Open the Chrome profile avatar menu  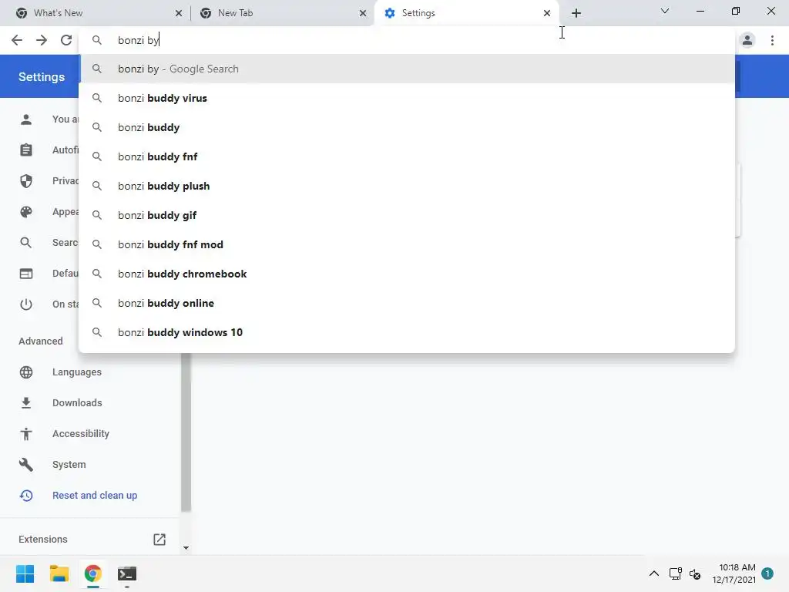click(x=747, y=40)
